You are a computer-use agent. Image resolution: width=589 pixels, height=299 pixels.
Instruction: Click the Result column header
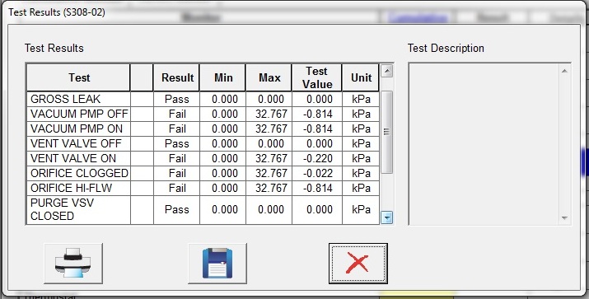coord(176,77)
